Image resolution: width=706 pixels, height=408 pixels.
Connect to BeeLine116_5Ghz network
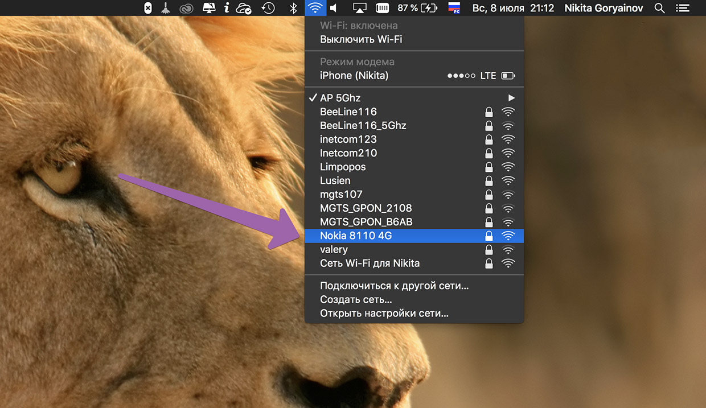click(414, 125)
